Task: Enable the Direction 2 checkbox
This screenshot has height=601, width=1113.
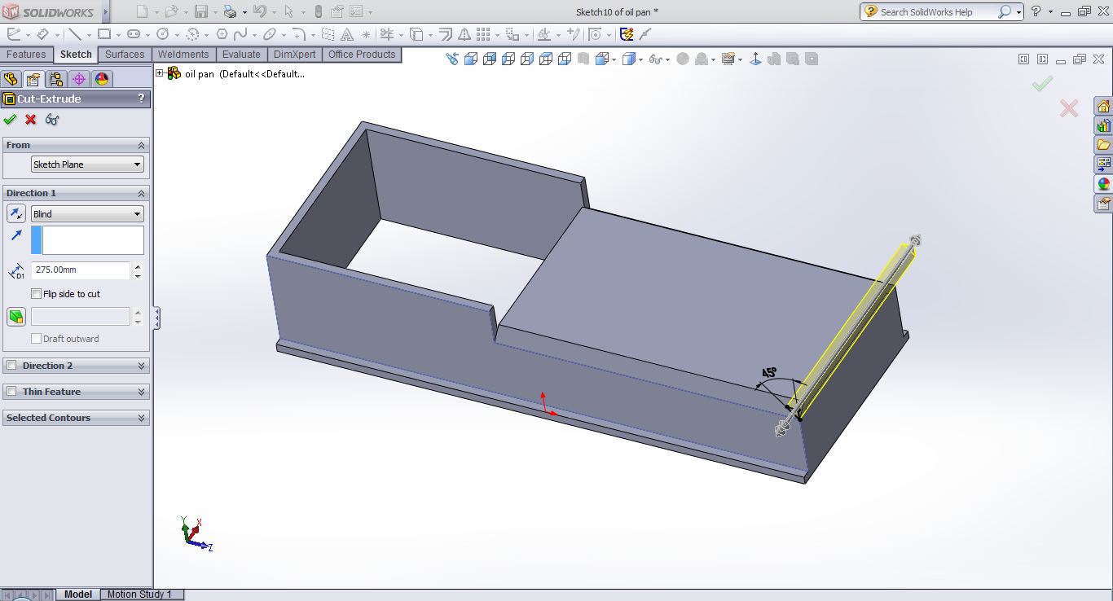Action: (x=11, y=366)
